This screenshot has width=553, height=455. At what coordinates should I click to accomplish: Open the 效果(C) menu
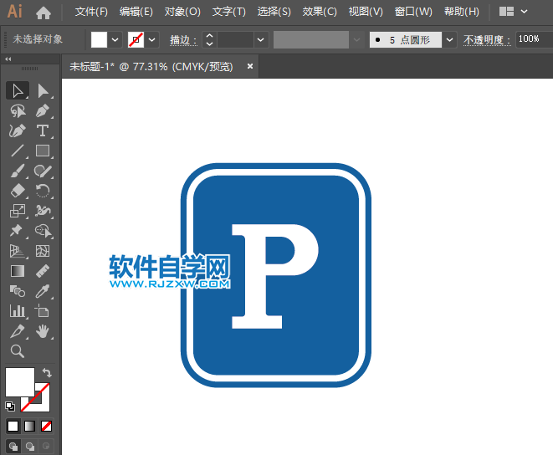tap(320, 12)
